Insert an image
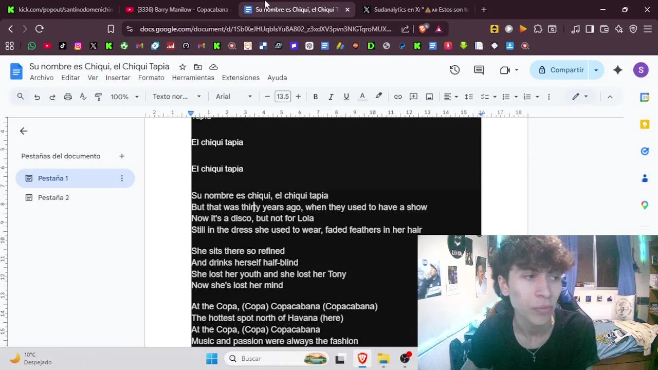Screen dimensions: 658x370 tap(429, 97)
